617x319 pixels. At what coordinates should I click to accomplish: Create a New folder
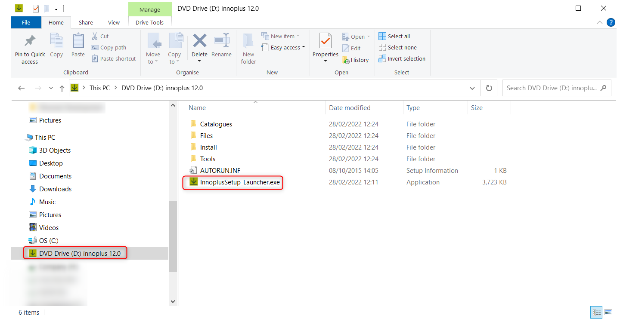(x=248, y=48)
